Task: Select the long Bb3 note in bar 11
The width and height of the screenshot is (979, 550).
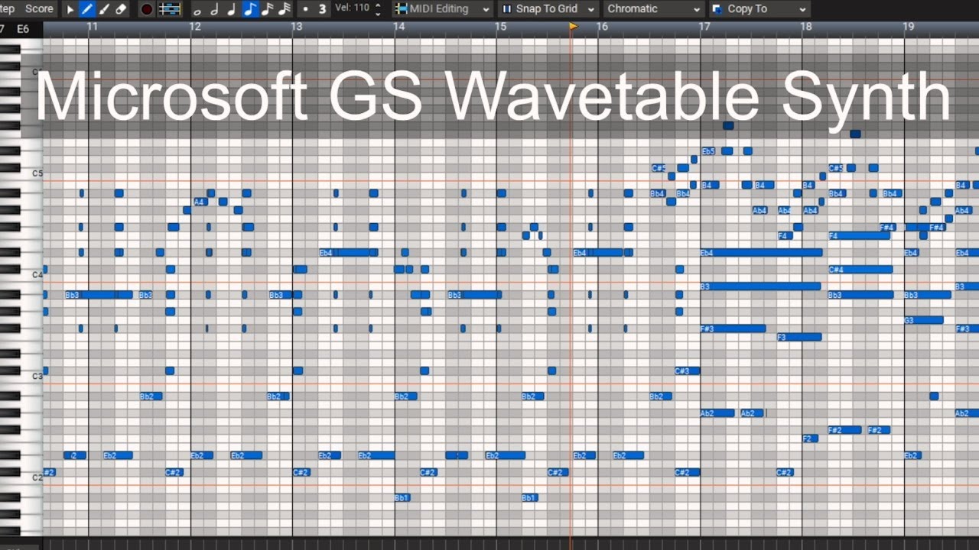Action: pyautogui.click(x=99, y=295)
